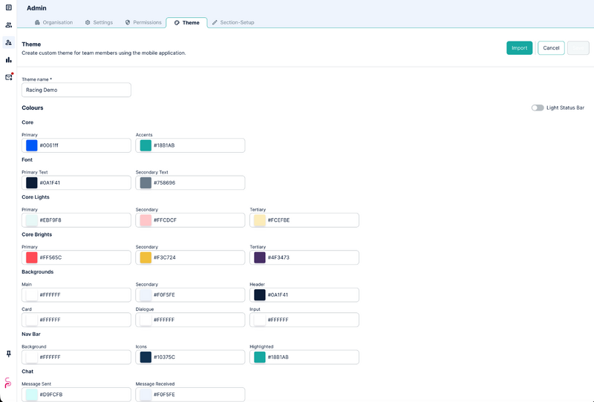Edit Core Lights Secondary hex #FFCDCF
This screenshot has height=402, width=594.
pyautogui.click(x=191, y=220)
